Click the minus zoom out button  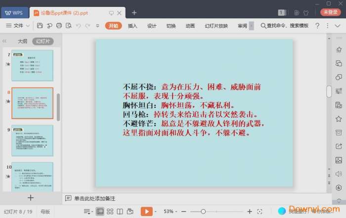pyautogui.click(x=183, y=212)
